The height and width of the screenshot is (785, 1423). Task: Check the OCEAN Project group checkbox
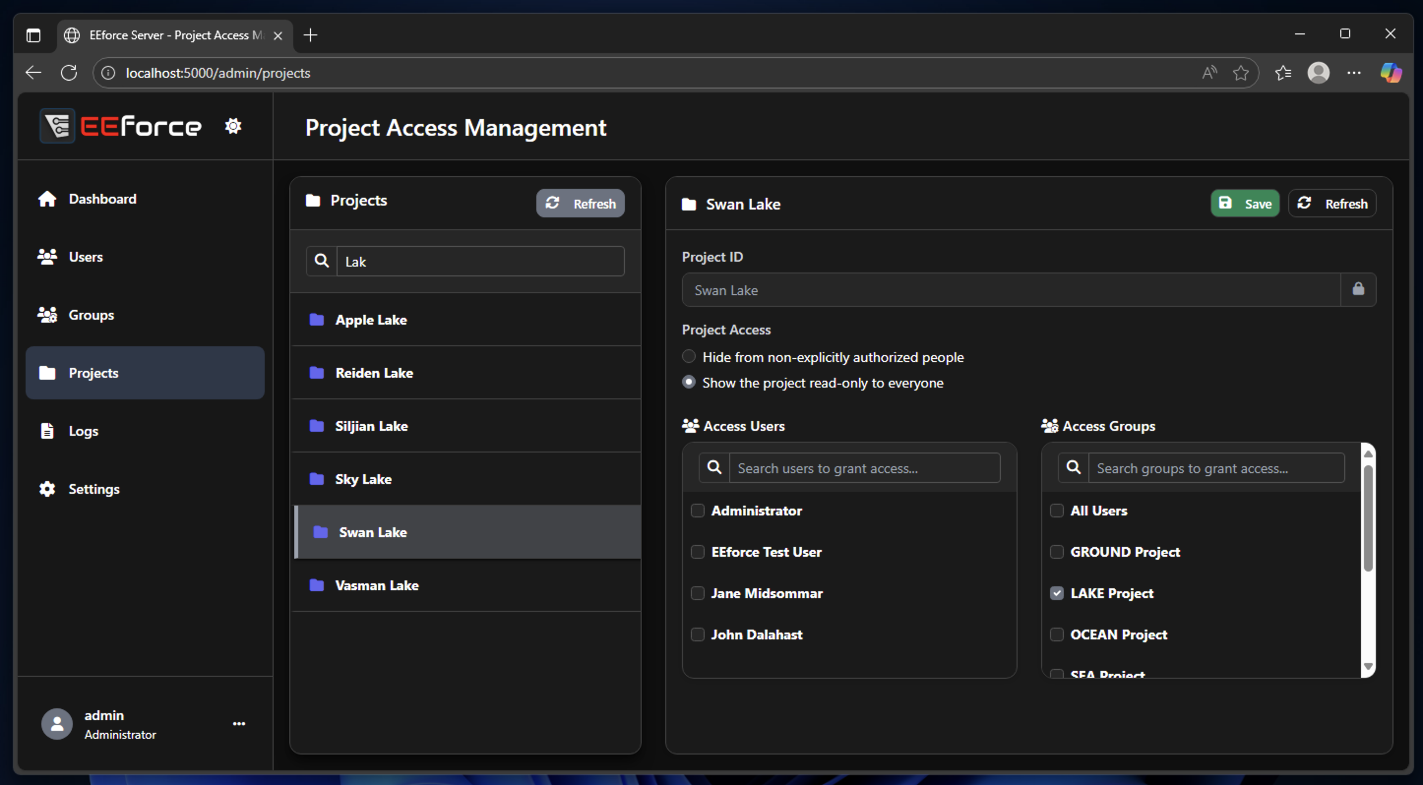pyautogui.click(x=1057, y=635)
